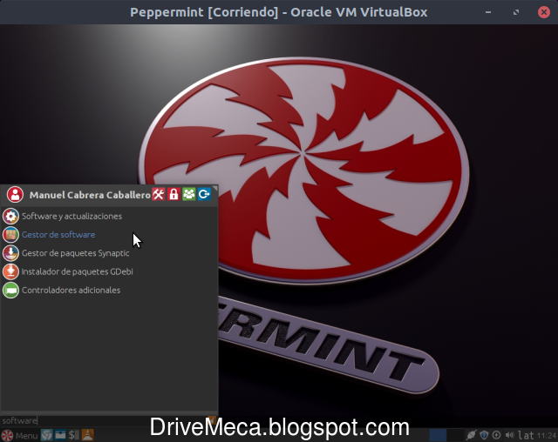The image size is (558, 442).
Task: Click the Manuel Cabrera Caballero username
Action: [90, 195]
